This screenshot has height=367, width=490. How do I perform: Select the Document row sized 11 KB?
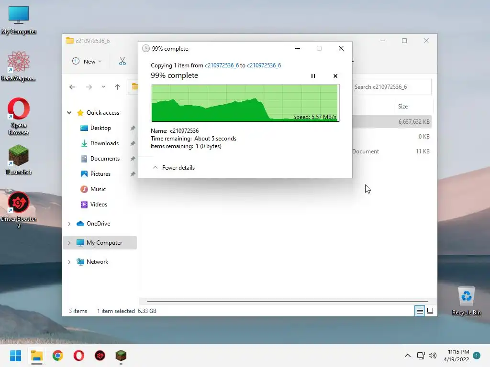click(x=392, y=151)
